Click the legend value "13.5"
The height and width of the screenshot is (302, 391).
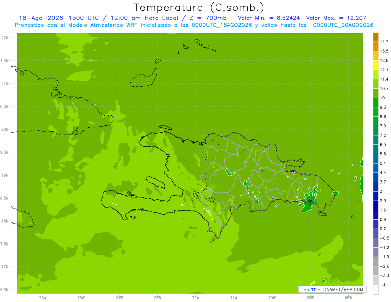385,51
